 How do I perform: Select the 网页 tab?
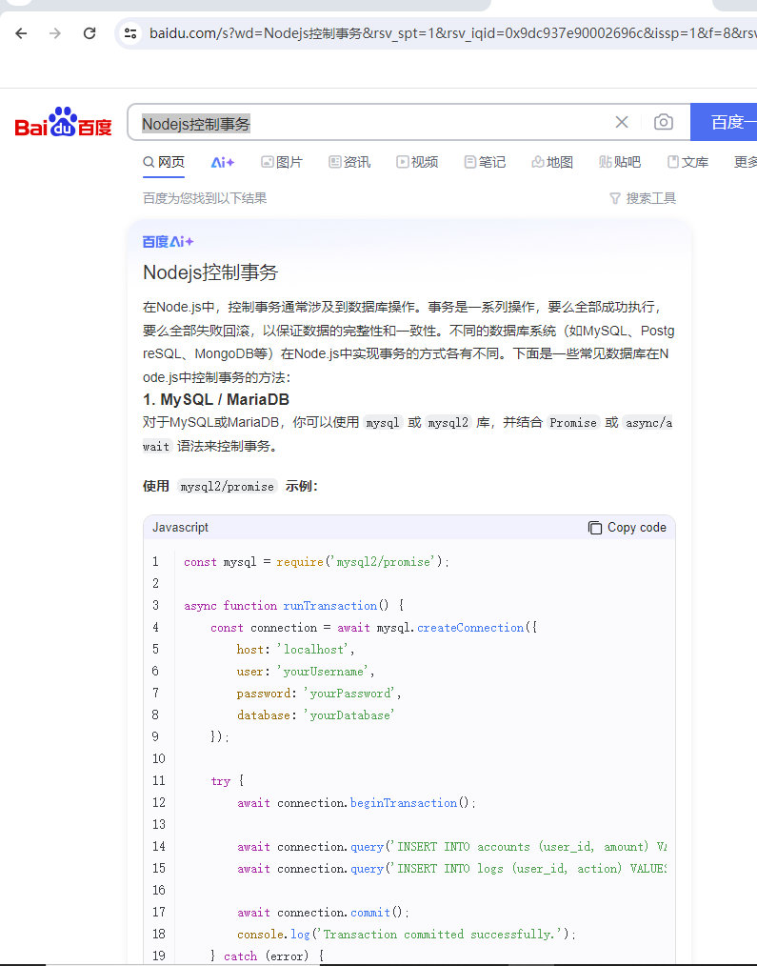pyautogui.click(x=164, y=162)
